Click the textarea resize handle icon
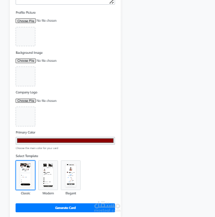The image size is (215, 217). tap(112, 2)
